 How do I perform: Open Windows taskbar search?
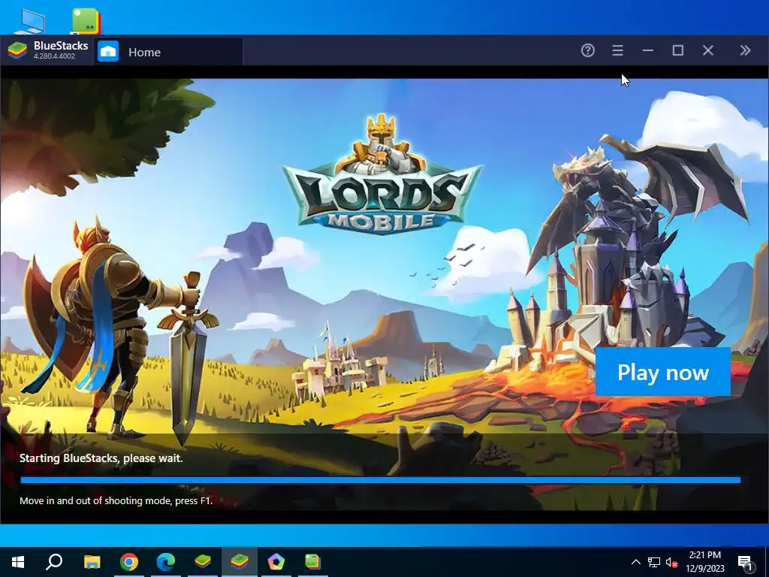click(x=54, y=562)
